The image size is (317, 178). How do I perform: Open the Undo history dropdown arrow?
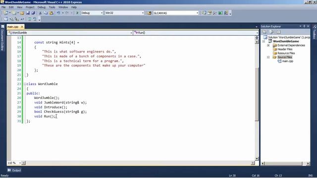63,13
